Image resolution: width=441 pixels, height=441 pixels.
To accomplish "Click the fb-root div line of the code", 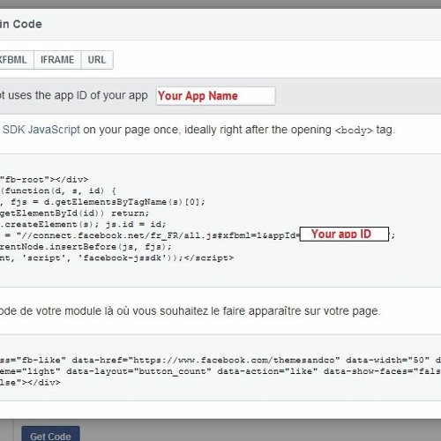I will tap(44, 179).
